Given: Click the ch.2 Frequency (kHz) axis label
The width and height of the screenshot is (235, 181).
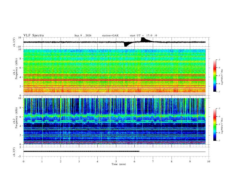Looking at the screenshot, I should [16, 118].
